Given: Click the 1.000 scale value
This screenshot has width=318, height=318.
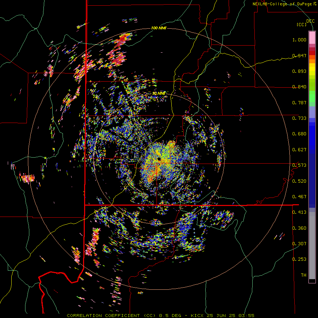Looking at the screenshot, I should pyautogui.click(x=299, y=40).
